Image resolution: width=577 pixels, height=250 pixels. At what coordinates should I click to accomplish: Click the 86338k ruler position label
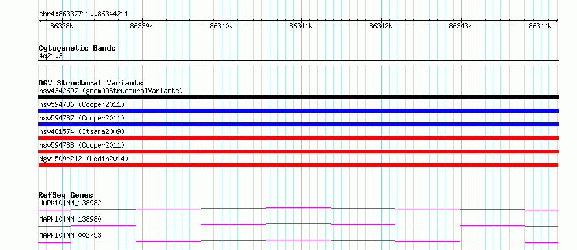tap(62, 26)
